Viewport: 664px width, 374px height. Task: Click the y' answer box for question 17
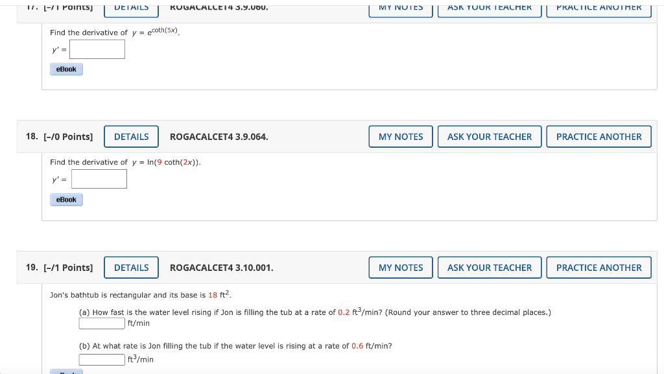[97, 49]
